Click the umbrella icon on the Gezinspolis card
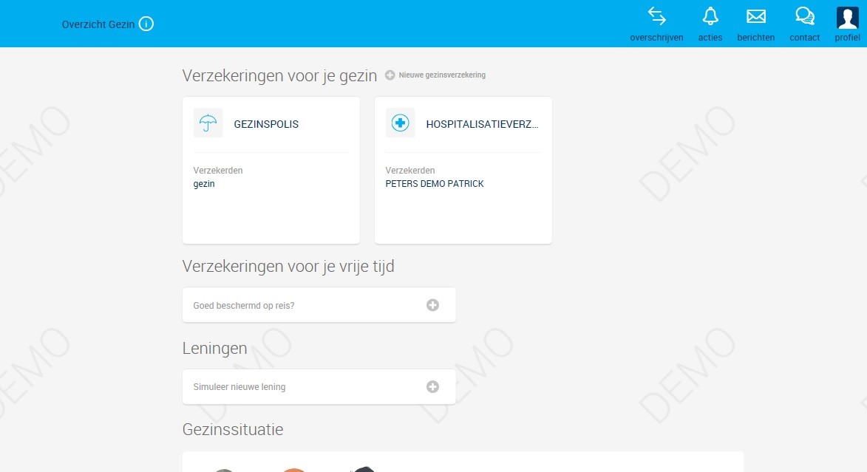The height and width of the screenshot is (472, 867). 208,123
